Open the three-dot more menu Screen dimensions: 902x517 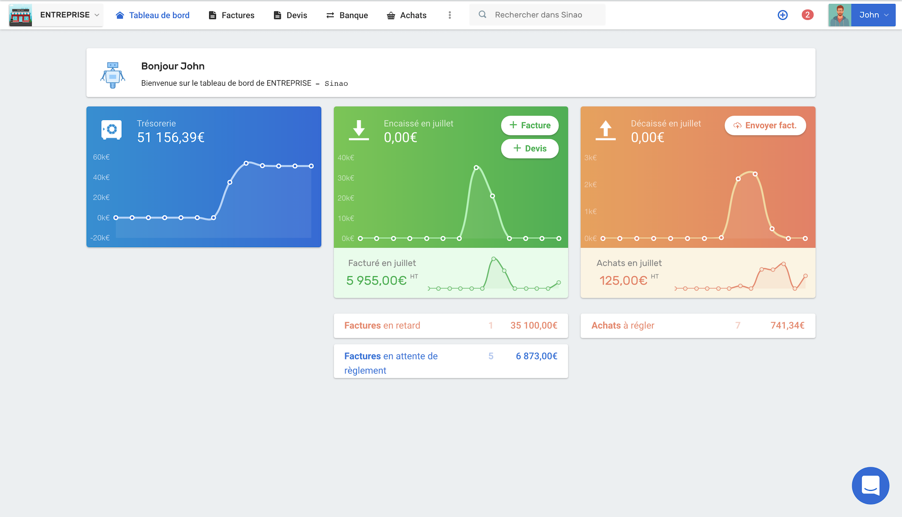click(450, 15)
